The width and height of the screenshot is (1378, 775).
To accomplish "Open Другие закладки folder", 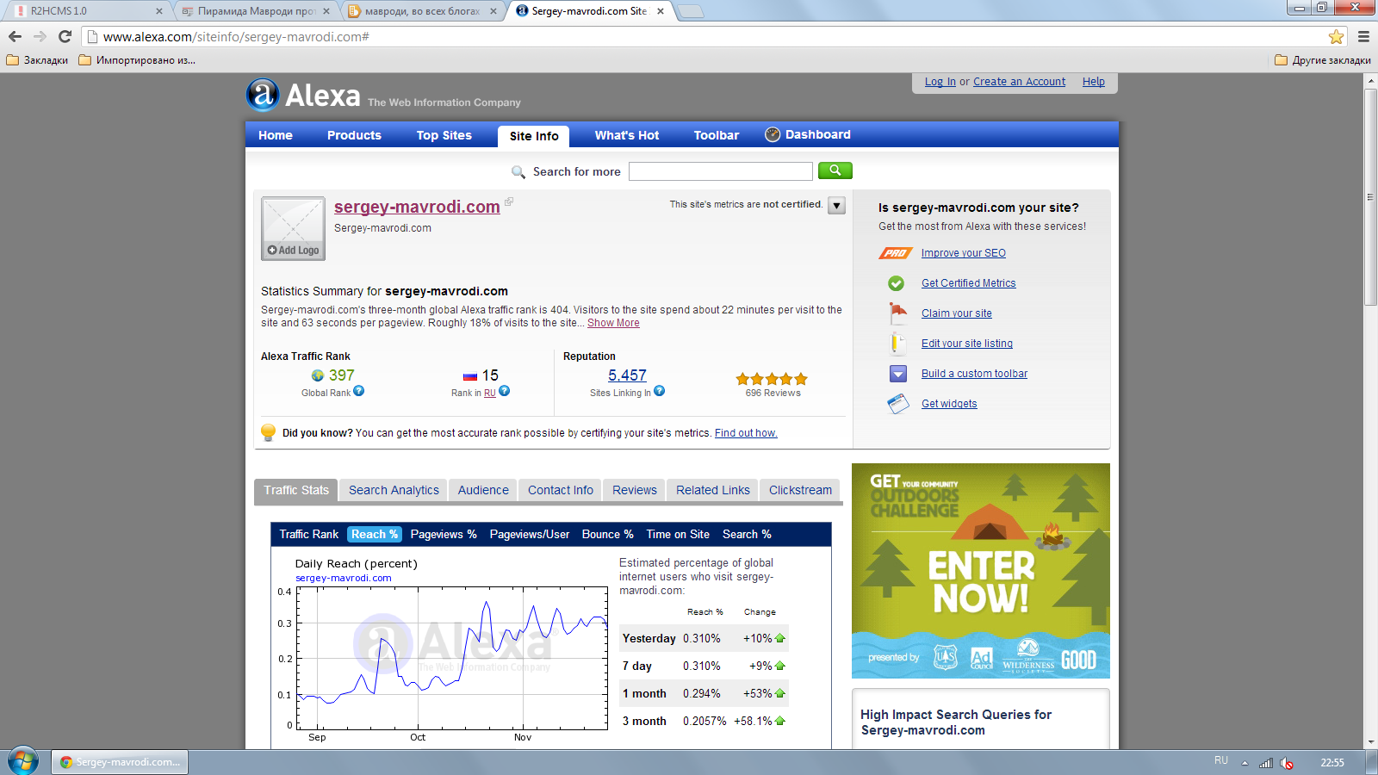I will tap(1323, 60).
